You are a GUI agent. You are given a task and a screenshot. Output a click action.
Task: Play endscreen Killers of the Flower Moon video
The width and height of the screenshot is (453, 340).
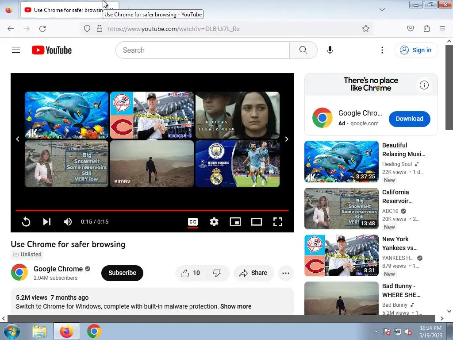[x=238, y=115]
